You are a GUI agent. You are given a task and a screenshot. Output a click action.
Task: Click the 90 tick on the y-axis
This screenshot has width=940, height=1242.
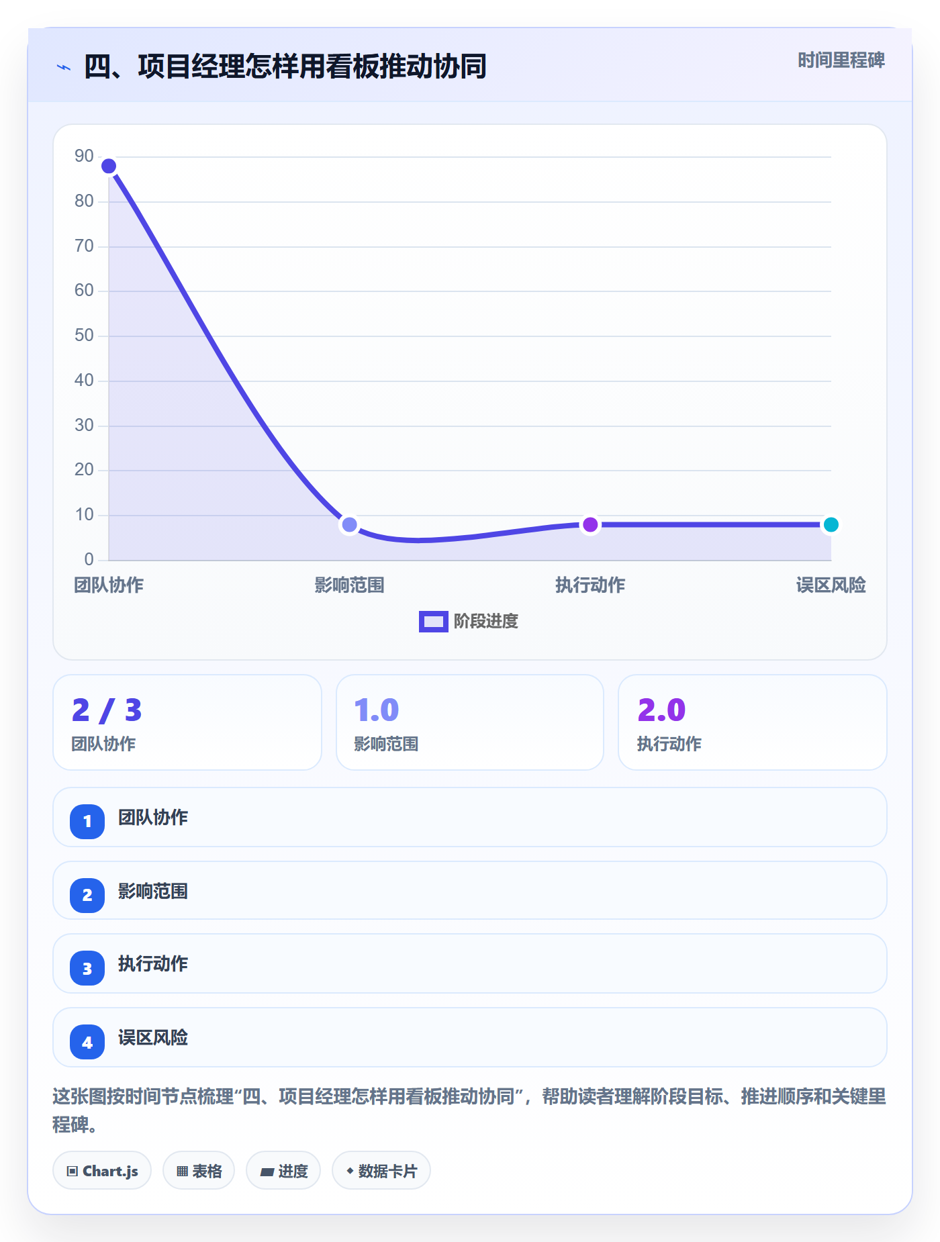pyautogui.click(x=84, y=156)
